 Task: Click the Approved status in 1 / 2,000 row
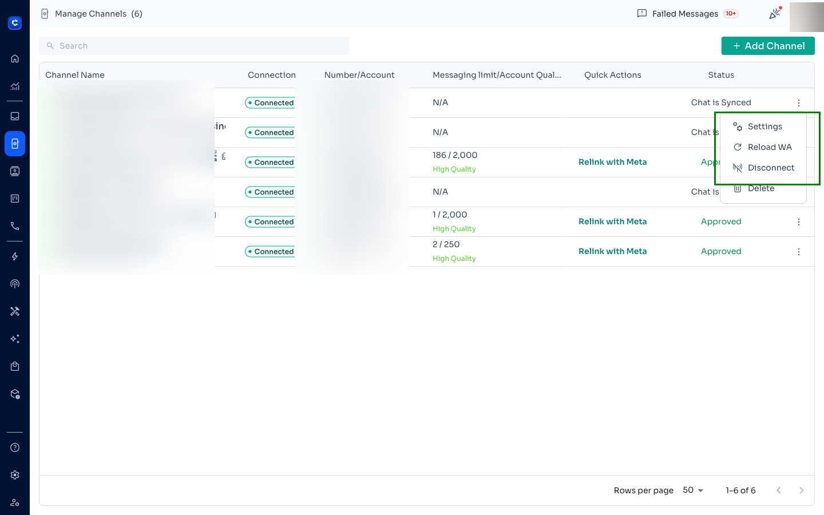(721, 221)
